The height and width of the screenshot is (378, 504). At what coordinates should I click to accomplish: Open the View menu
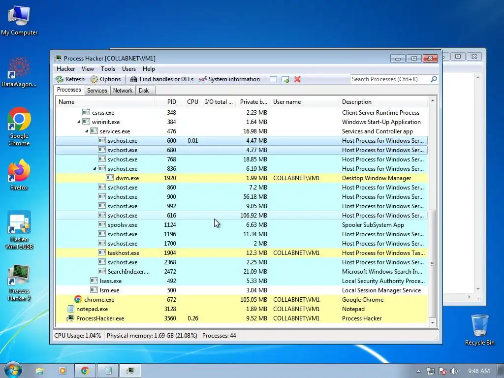coord(88,69)
